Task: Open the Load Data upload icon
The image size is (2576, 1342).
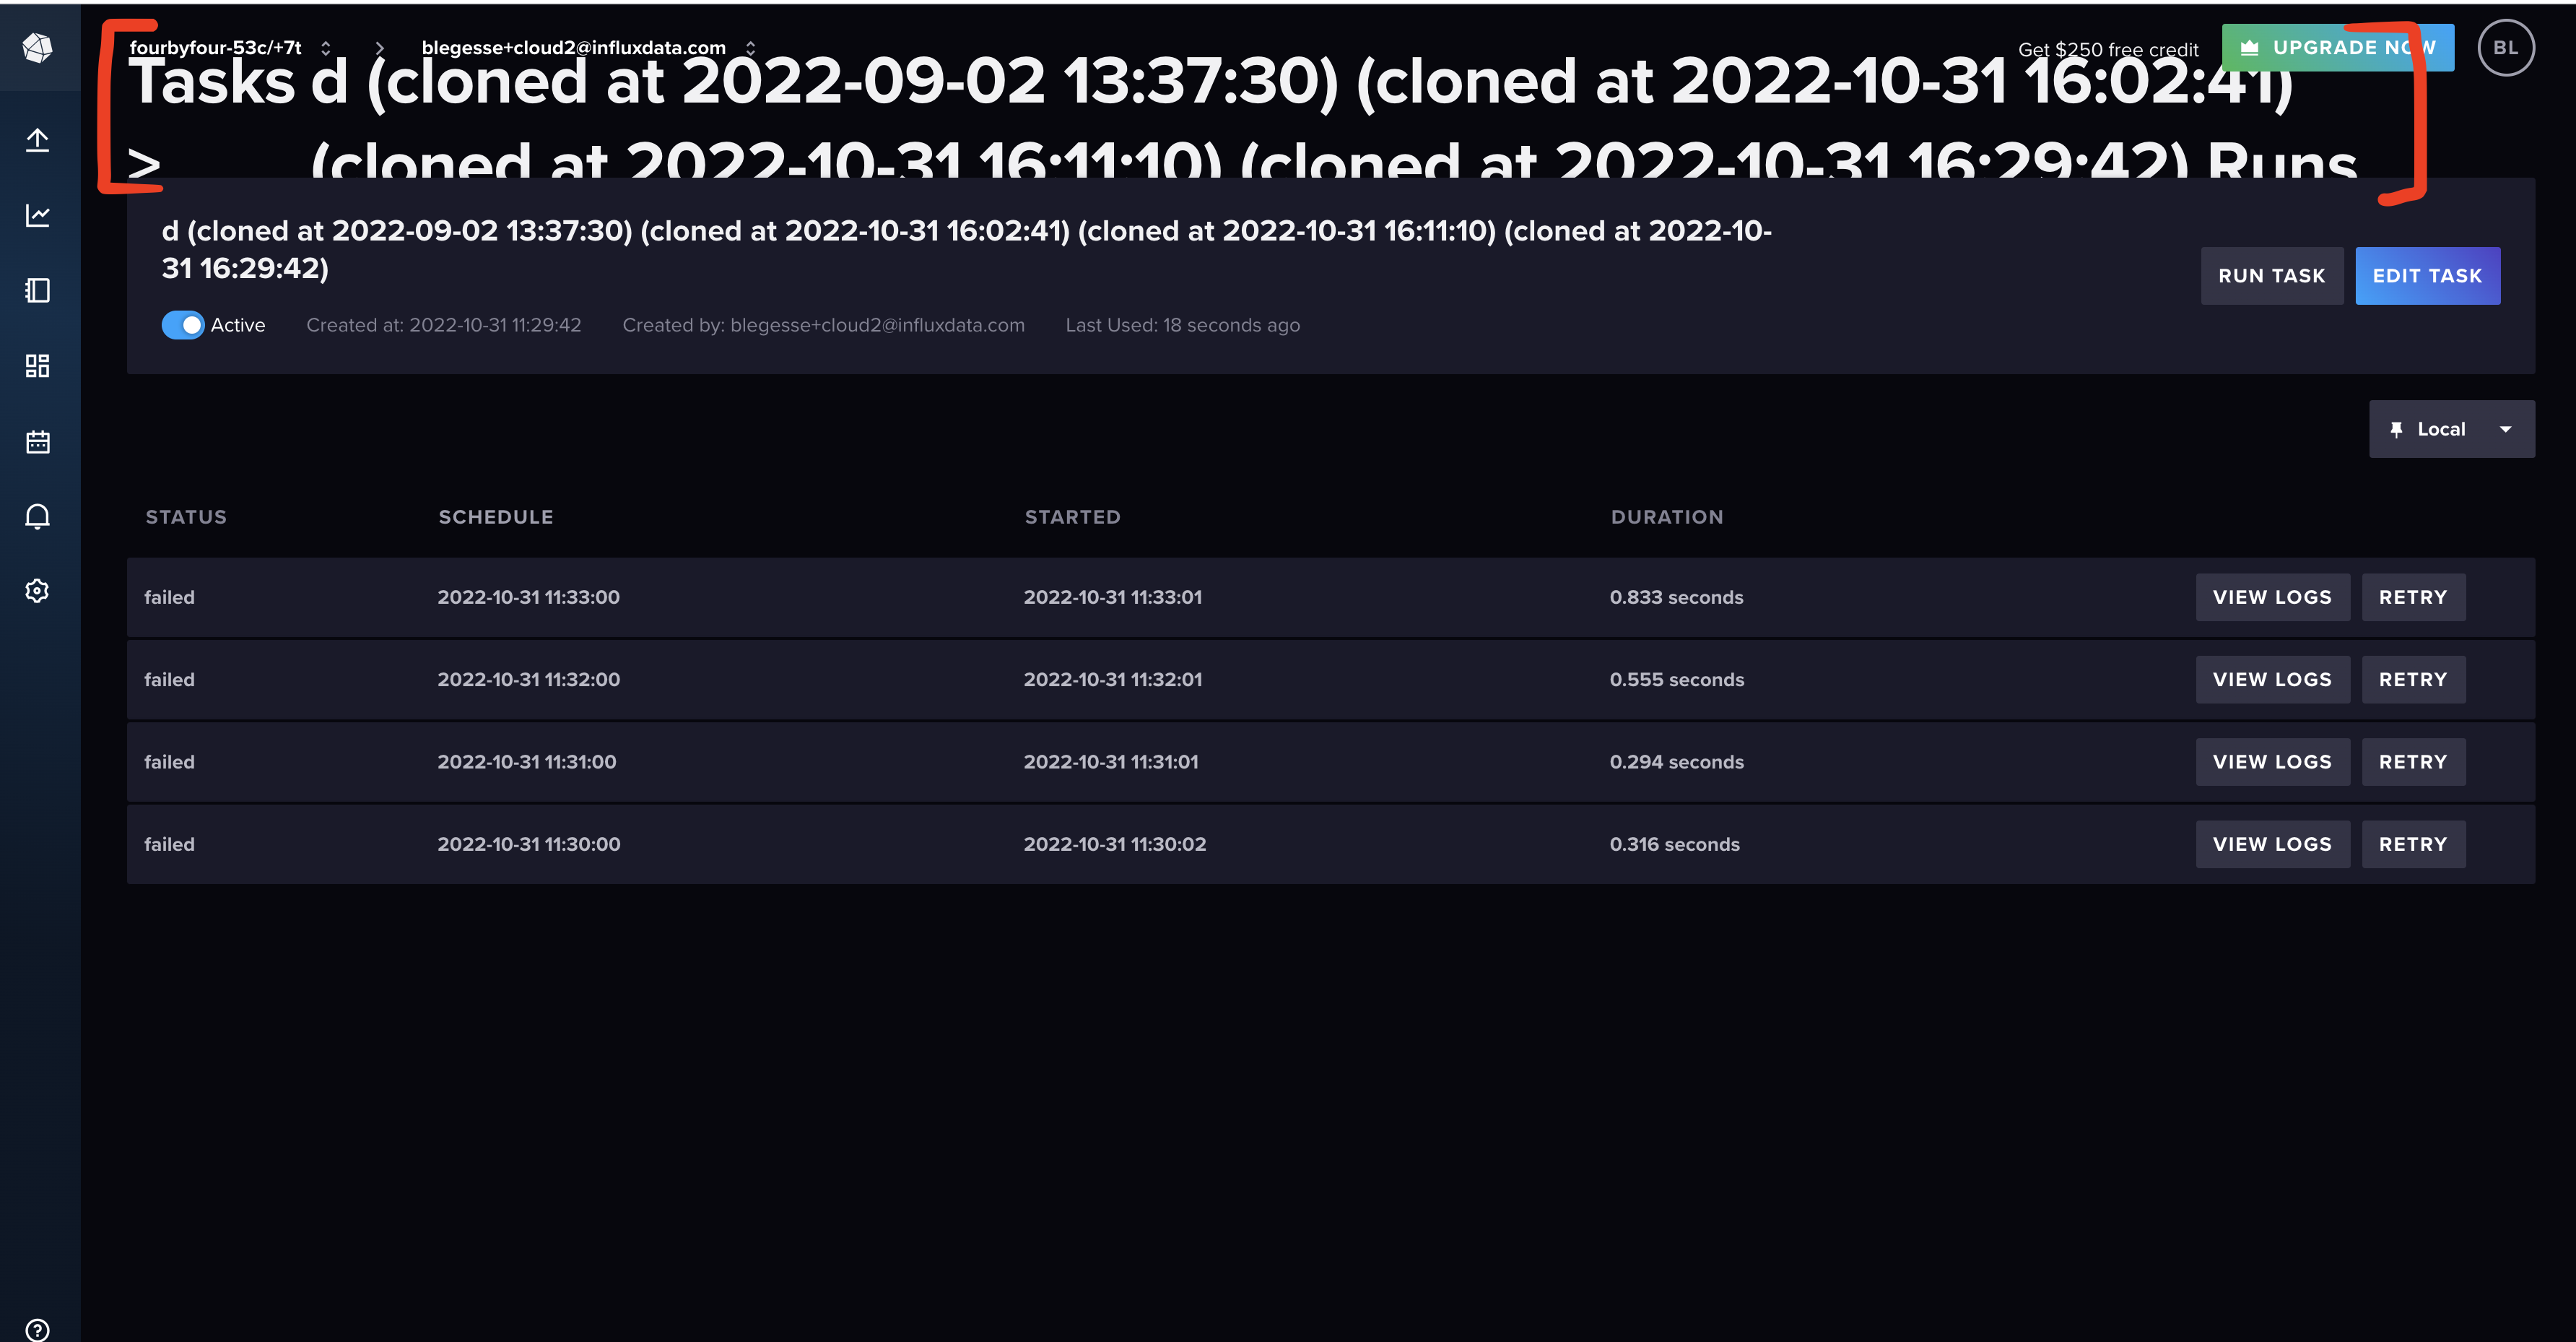Action: 38,140
